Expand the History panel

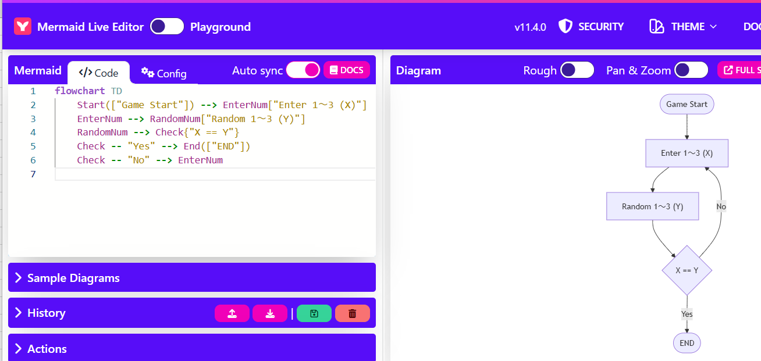(46, 313)
